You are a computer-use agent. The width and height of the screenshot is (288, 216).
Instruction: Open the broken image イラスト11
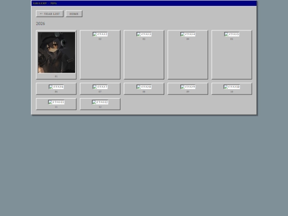click(56, 102)
